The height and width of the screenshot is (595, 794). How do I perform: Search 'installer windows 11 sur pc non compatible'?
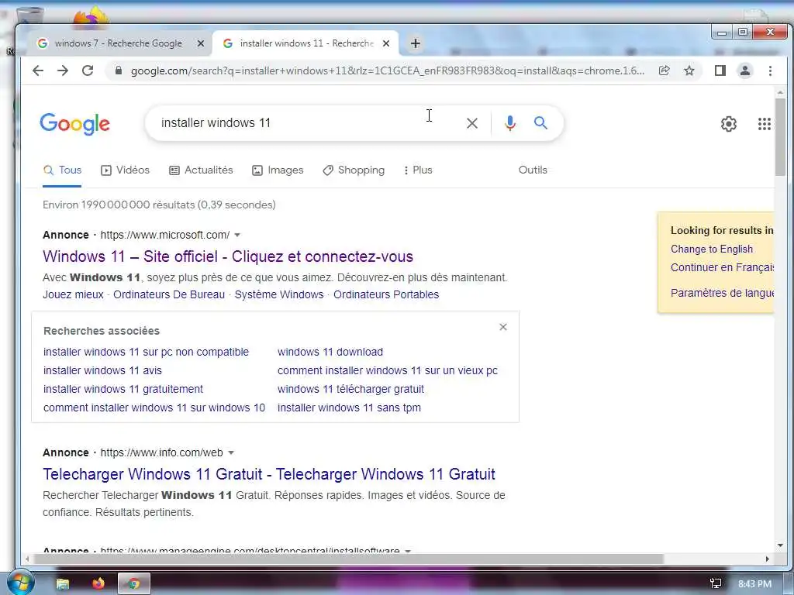point(146,353)
